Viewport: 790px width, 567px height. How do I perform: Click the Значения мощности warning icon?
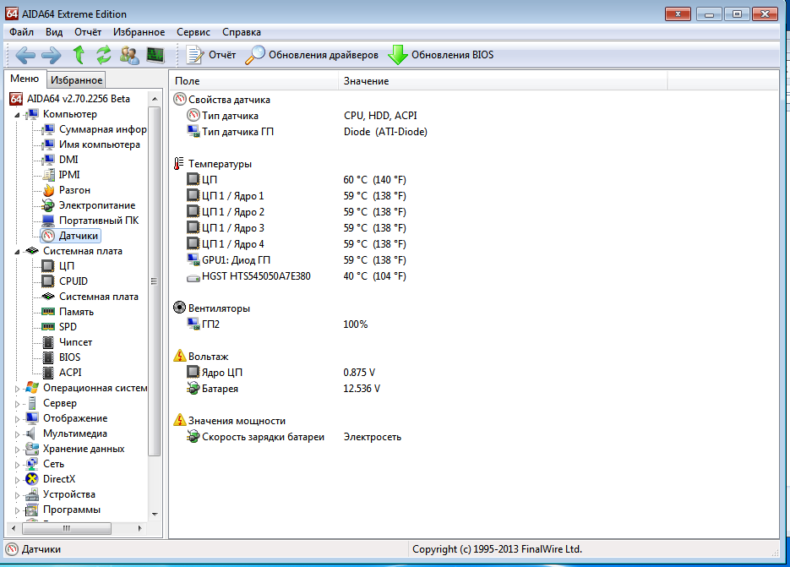[180, 420]
